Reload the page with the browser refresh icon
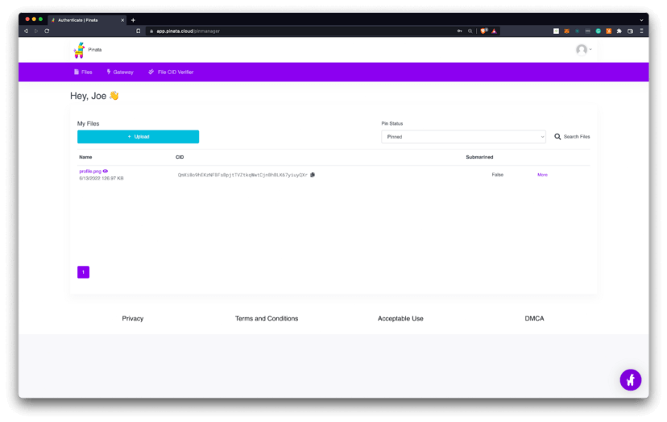The image size is (667, 422). [x=47, y=31]
